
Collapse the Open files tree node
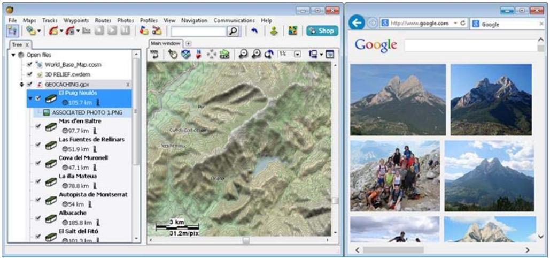click(13, 55)
